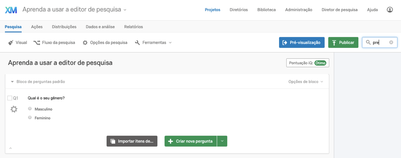
Task: Click the Publicar button
Action: pyautogui.click(x=343, y=43)
